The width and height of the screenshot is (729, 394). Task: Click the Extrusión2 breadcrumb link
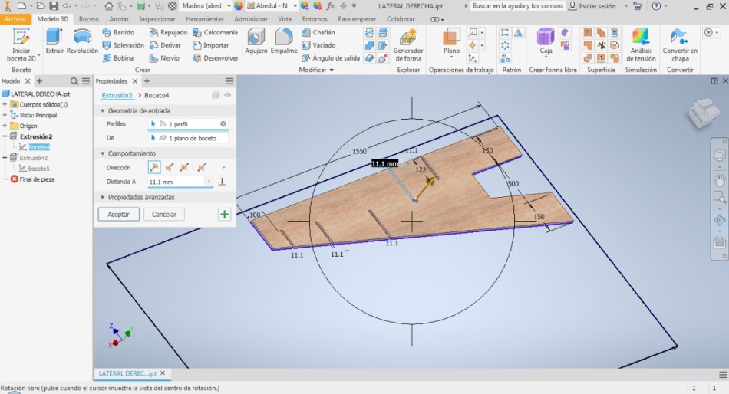coord(117,95)
